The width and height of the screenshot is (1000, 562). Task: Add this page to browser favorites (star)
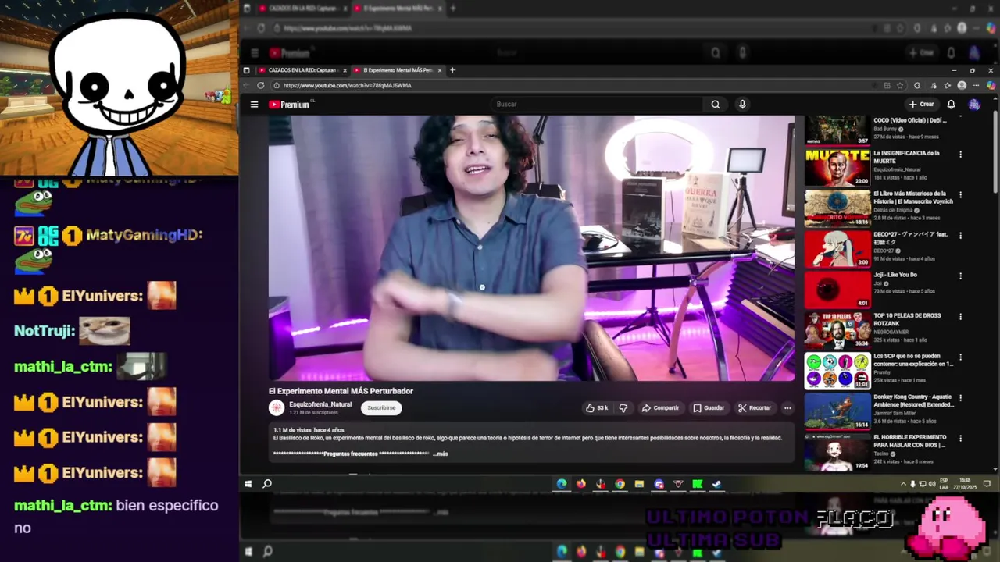coord(900,85)
